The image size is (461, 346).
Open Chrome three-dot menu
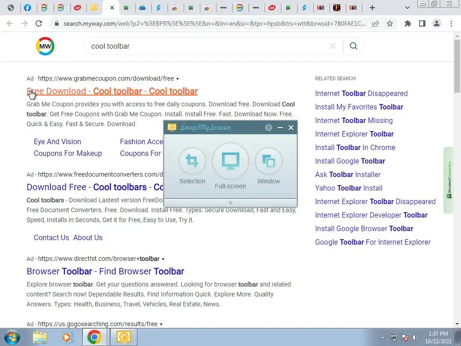(451, 23)
